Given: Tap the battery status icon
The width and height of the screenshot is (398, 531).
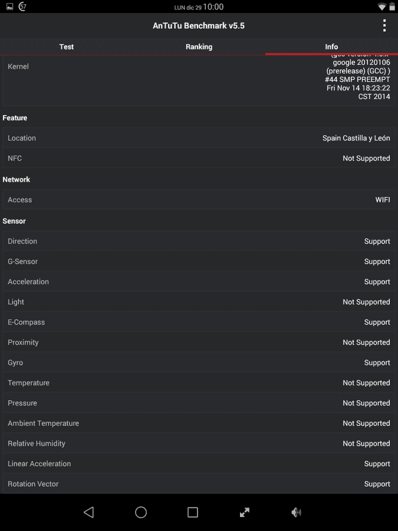Looking at the screenshot, I should (392, 6).
